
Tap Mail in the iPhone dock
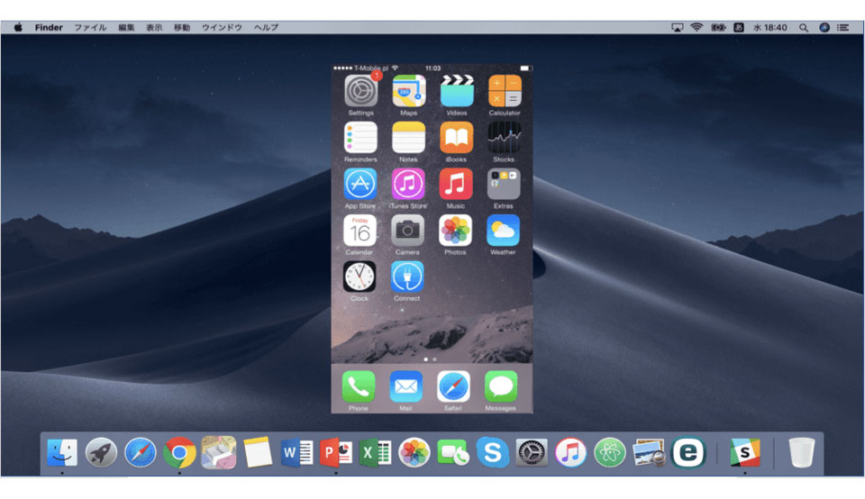click(x=406, y=387)
